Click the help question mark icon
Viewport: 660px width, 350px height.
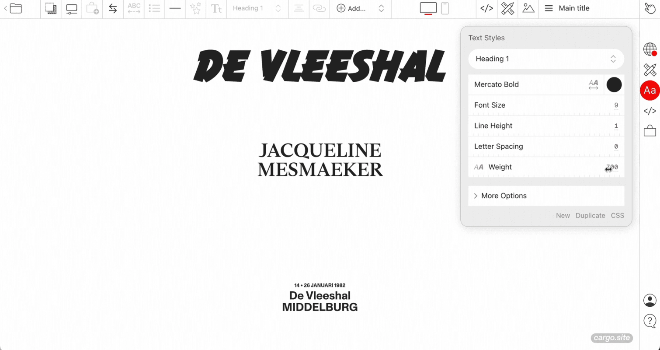tap(650, 321)
